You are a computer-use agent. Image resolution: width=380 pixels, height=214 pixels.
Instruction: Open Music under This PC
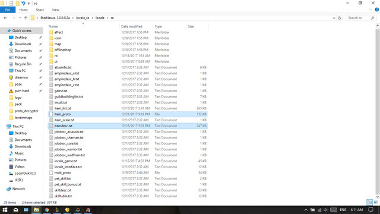tap(19, 153)
